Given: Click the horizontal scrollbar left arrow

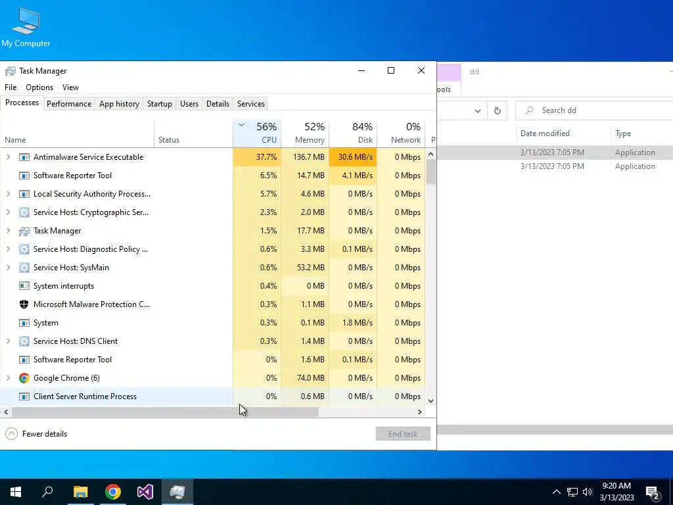Looking at the screenshot, I should [5, 412].
